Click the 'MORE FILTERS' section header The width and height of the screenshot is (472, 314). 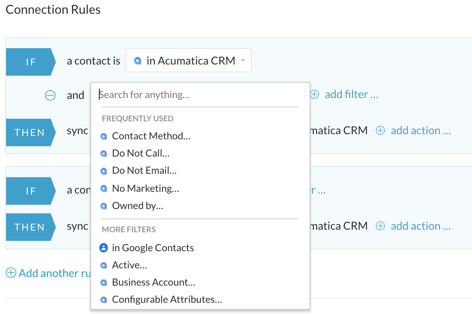pos(129,229)
